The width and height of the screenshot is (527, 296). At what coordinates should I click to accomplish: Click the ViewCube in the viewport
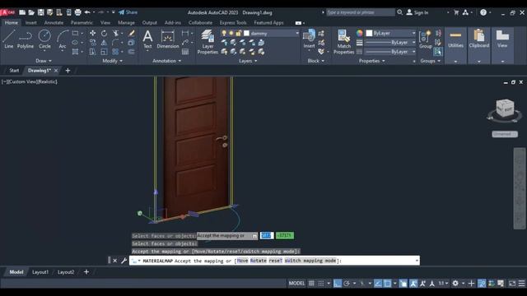point(505,108)
